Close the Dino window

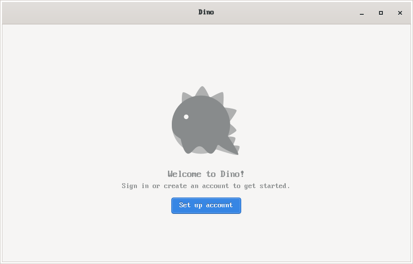[x=400, y=13]
